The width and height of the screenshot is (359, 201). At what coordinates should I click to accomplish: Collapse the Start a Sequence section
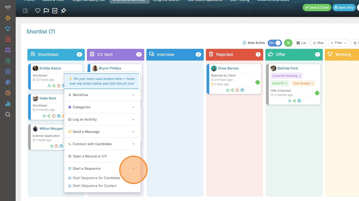(x=102, y=169)
